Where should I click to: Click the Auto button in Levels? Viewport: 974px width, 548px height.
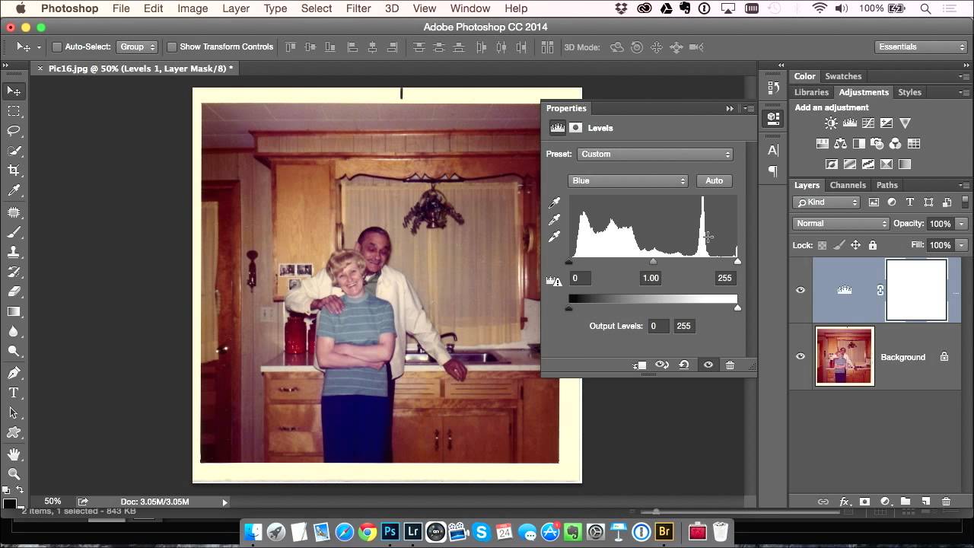click(714, 181)
